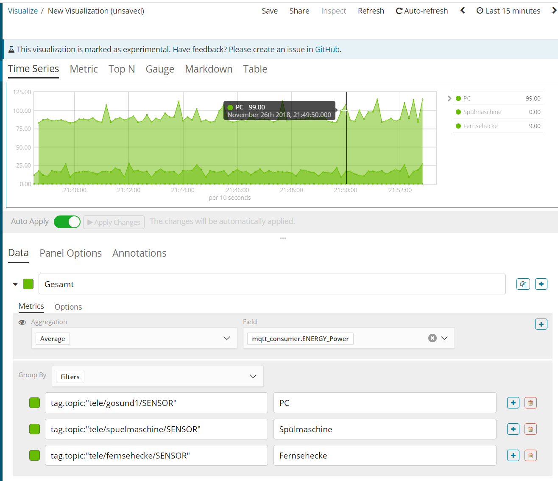This screenshot has height=481, width=558.
Task: Toggle Spülmaschine series in the legend
Action: click(498, 112)
